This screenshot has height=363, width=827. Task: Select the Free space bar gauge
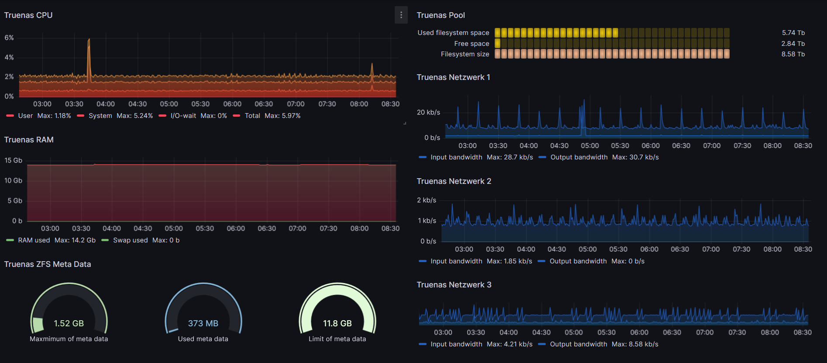tap(612, 44)
